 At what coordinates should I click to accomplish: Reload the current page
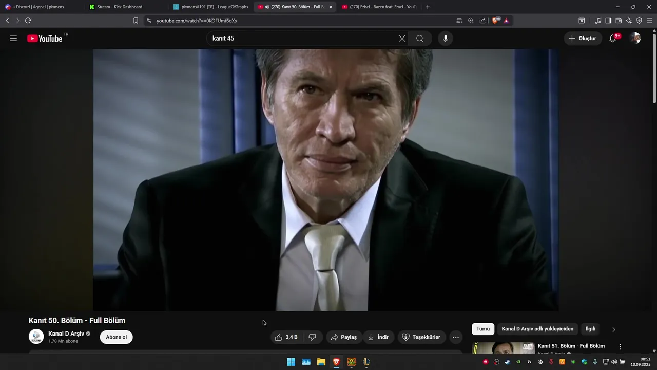coord(28,21)
